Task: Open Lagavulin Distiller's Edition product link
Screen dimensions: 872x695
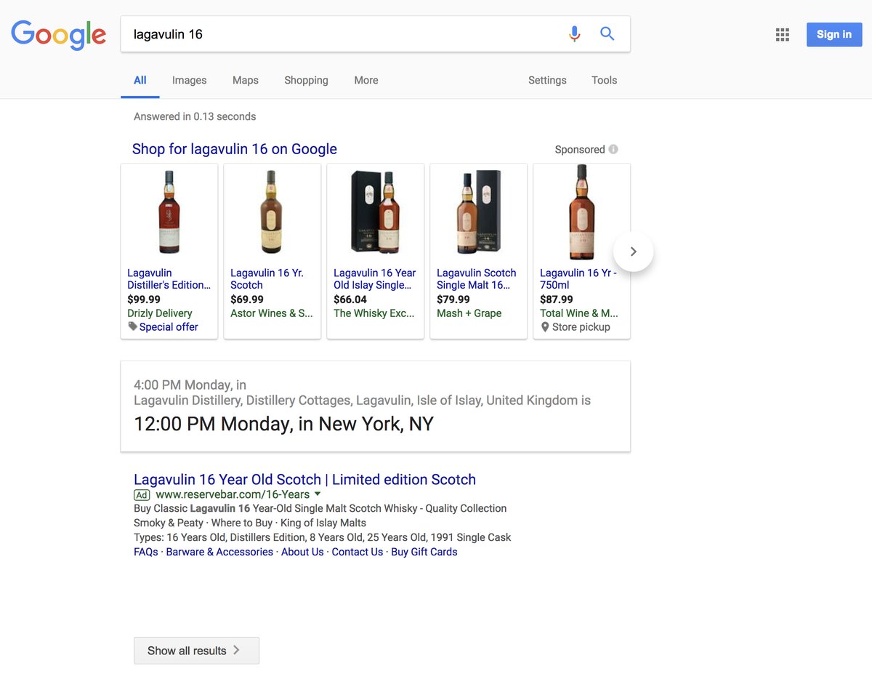Action: [169, 279]
